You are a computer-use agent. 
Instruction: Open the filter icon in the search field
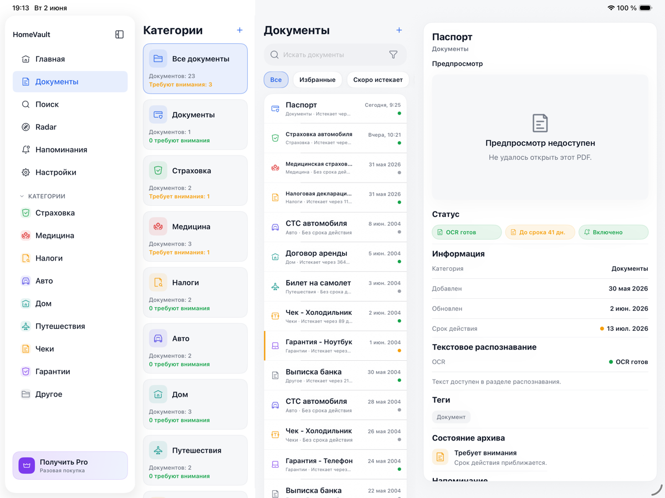[393, 55]
